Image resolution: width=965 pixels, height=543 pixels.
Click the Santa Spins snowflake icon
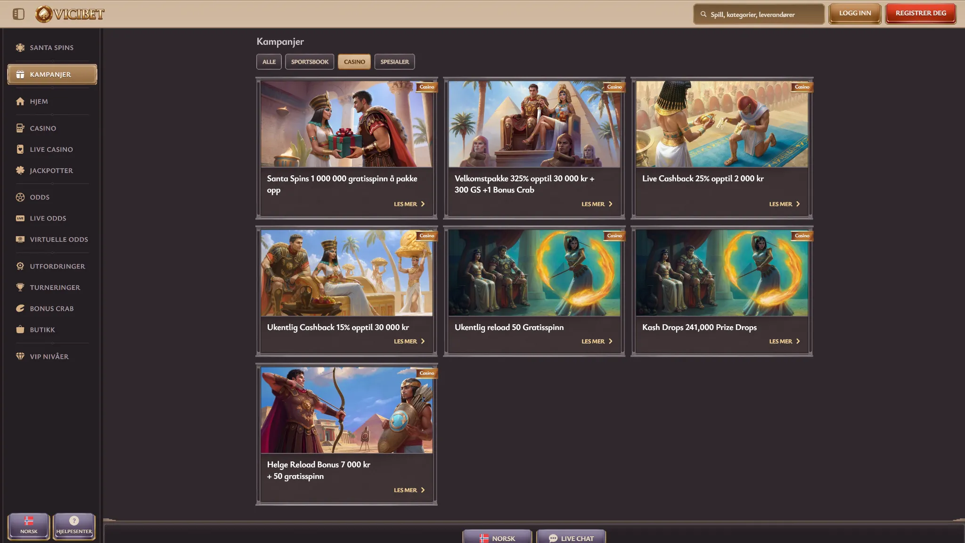(x=20, y=48)
